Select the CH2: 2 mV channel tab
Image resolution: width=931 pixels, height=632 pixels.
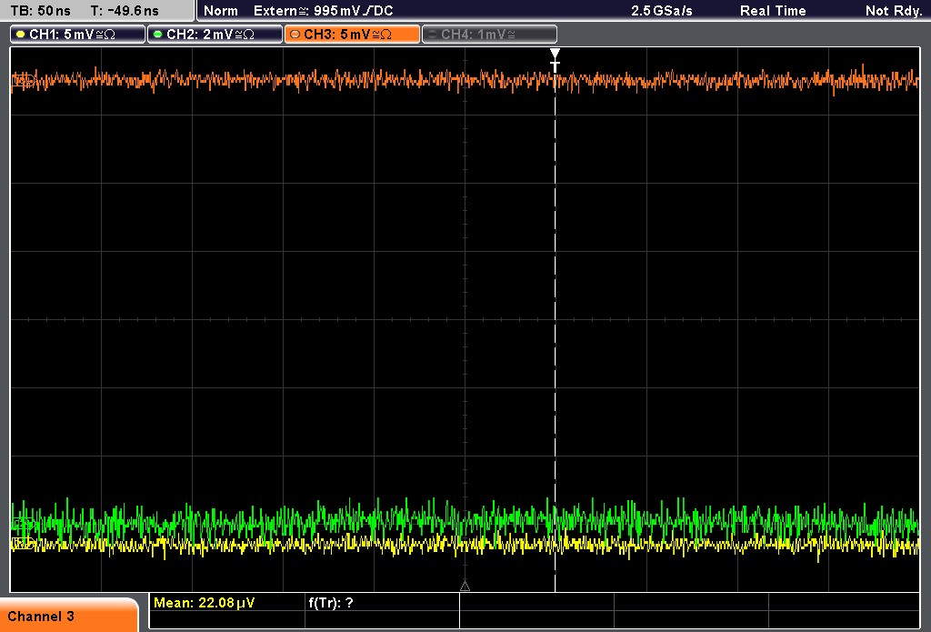pyautogui.click(x=215, y=35)
